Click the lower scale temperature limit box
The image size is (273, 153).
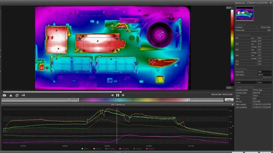(x=229, y=88)
